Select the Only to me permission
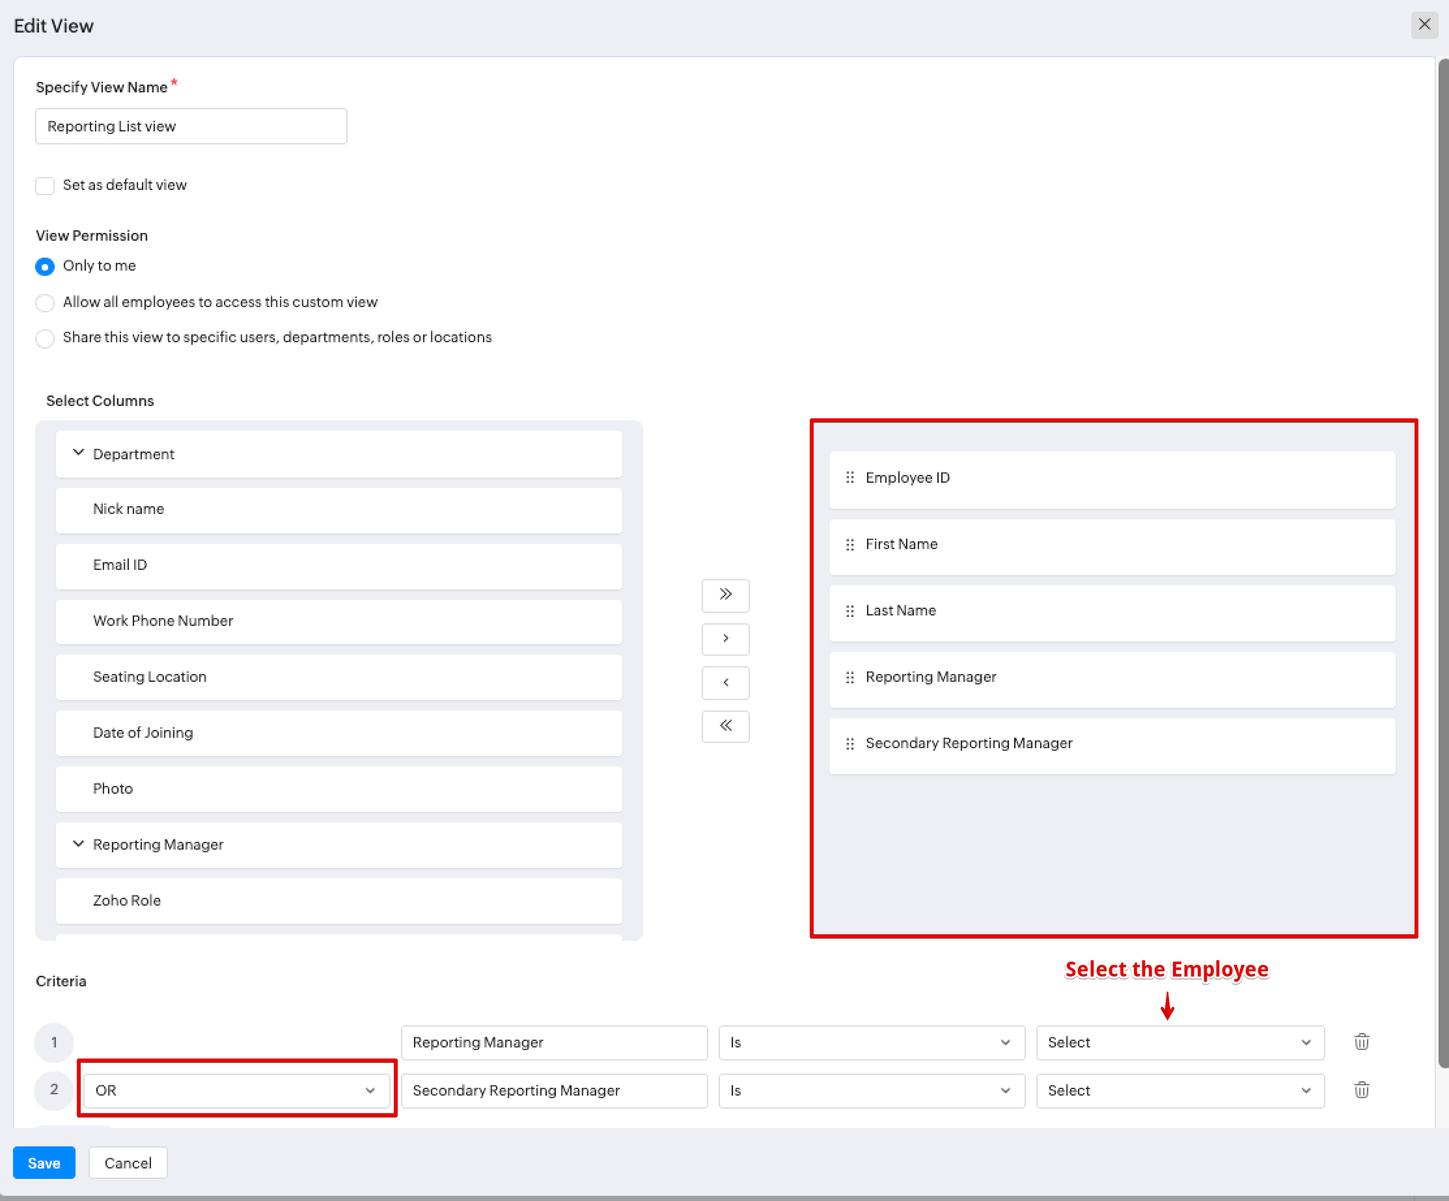 (x=45, y=267)
